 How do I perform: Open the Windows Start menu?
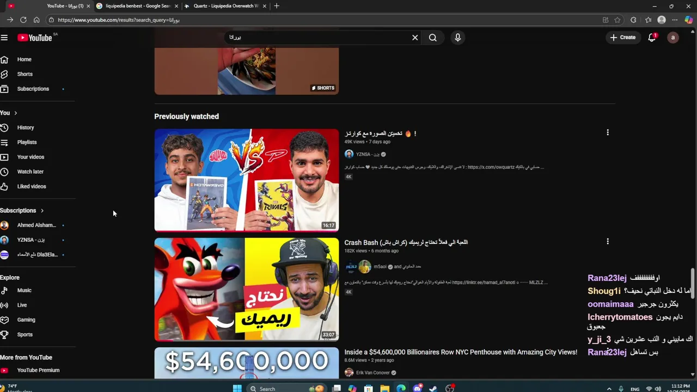[237, 389]
